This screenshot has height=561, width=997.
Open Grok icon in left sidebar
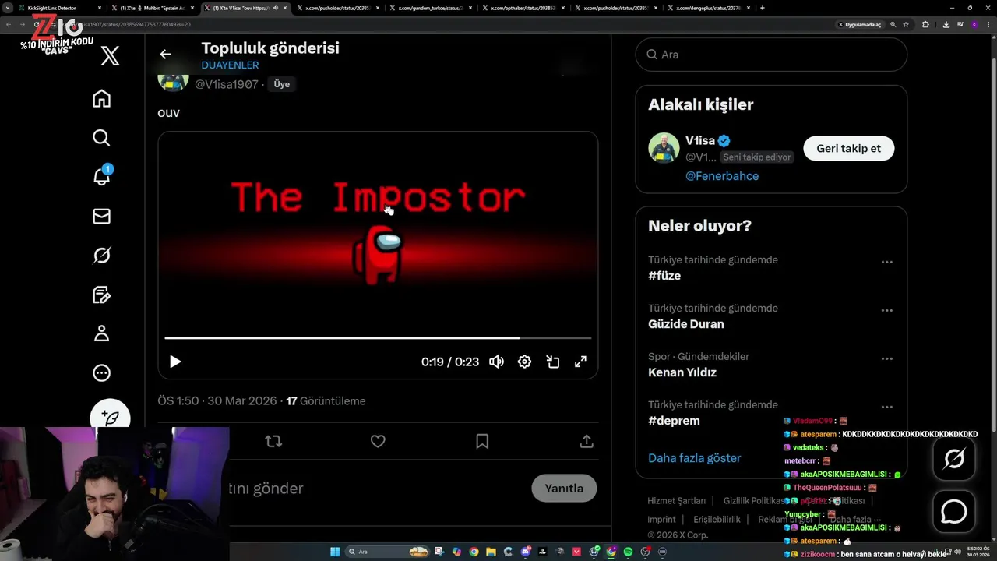coord(101,256)
